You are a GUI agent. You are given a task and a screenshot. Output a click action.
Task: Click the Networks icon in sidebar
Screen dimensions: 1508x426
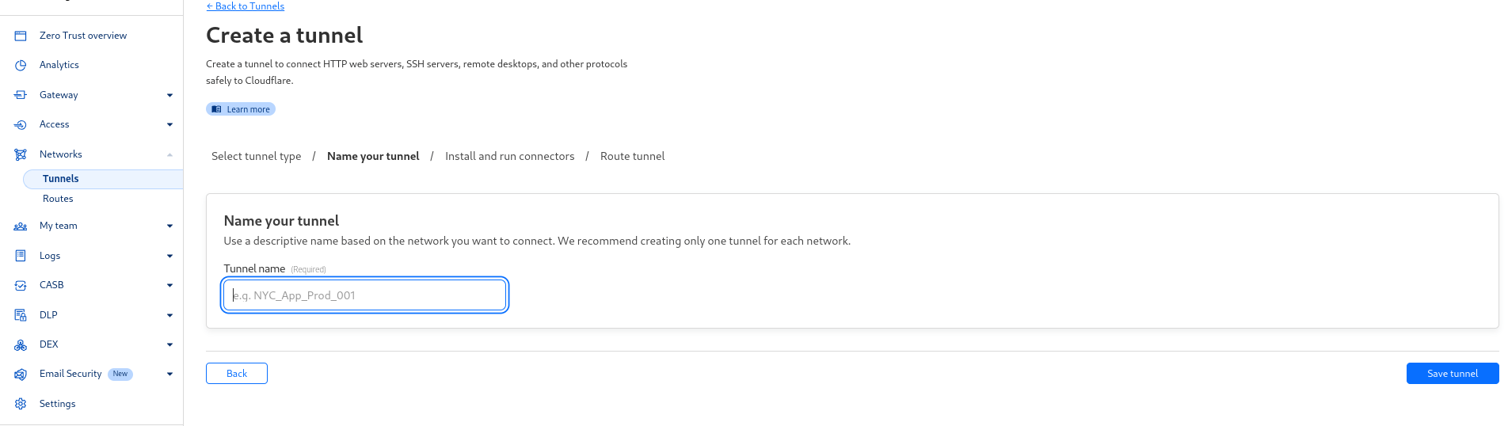pyautogui.click(x=21, y=154)
